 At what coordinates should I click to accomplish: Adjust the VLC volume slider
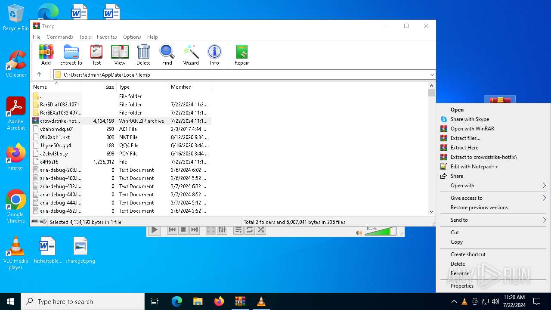[381, 232]
